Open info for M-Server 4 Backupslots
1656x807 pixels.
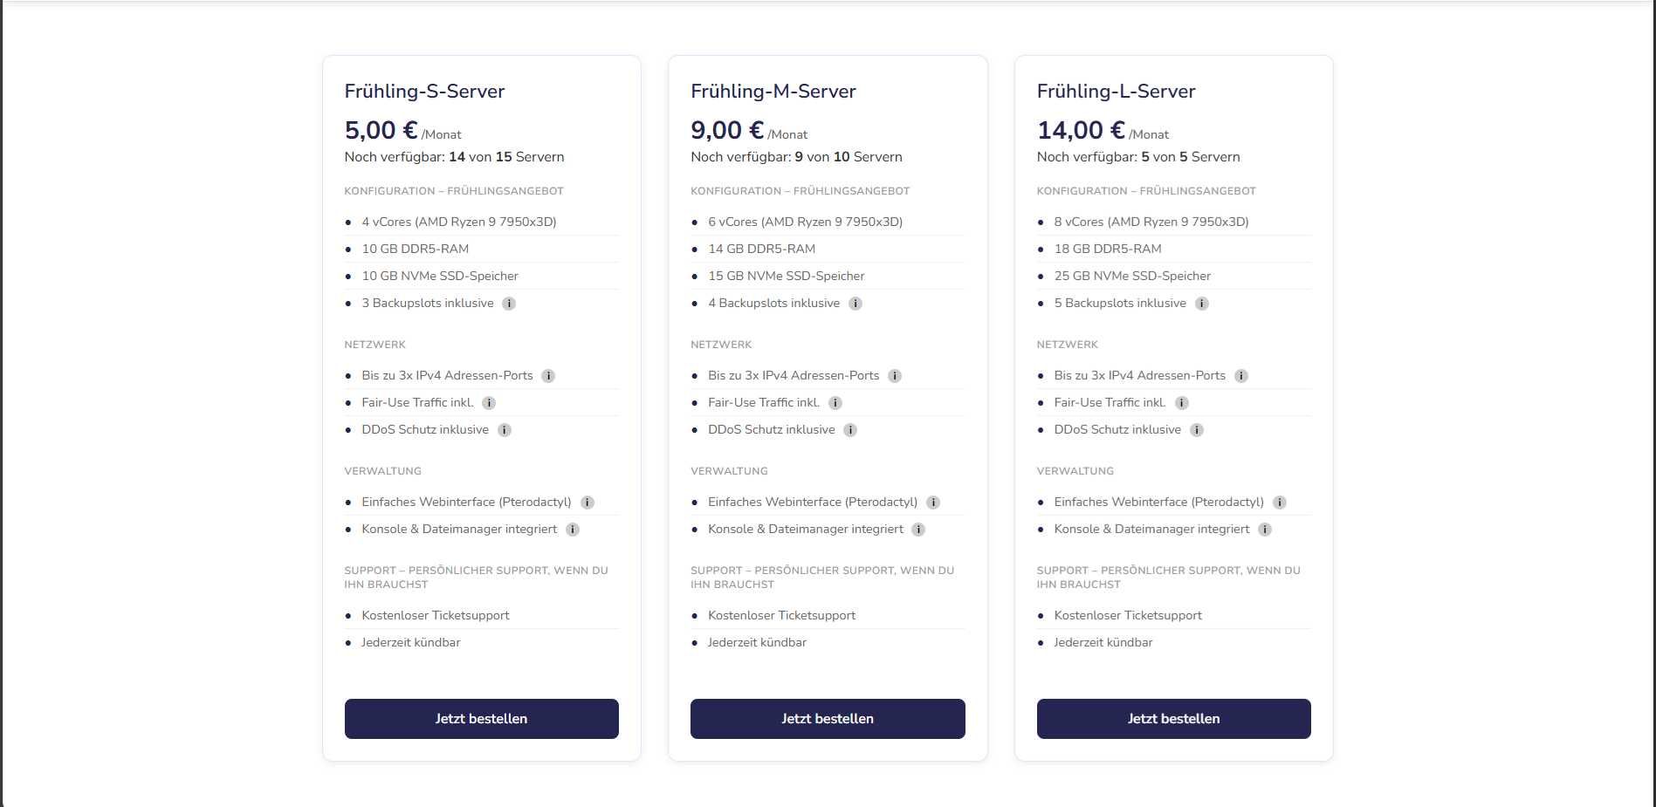[855, 303]
